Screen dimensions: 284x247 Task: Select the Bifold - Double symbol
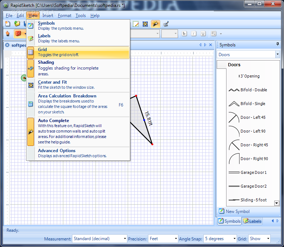[x=247, y=90]
